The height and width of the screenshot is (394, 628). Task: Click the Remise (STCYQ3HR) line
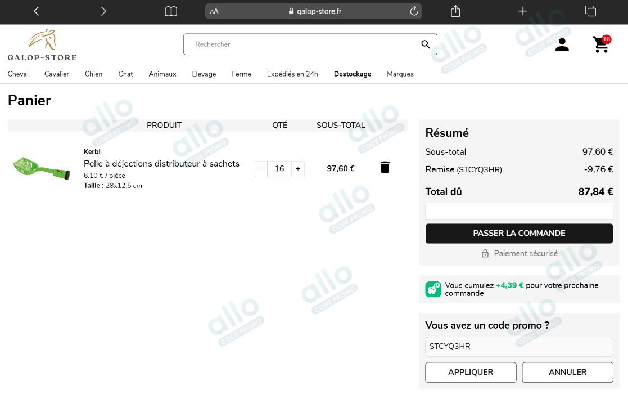click(x=519, y=169)
